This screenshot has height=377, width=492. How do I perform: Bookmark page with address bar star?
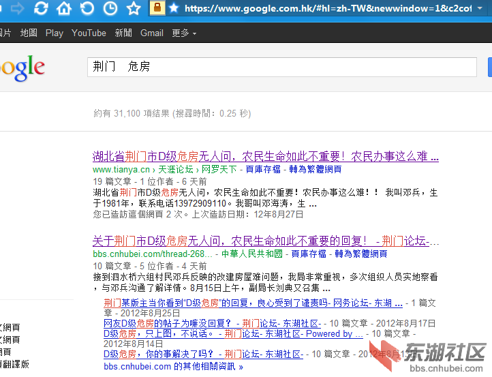[174, 8]
